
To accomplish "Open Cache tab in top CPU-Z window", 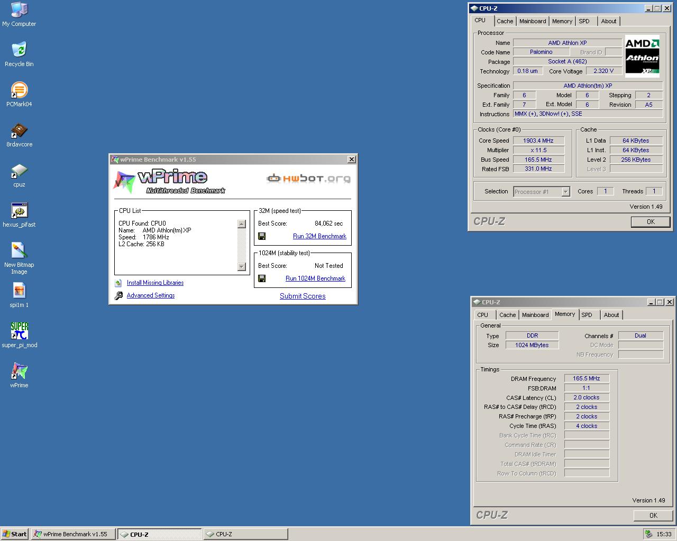I will [505, 21].
